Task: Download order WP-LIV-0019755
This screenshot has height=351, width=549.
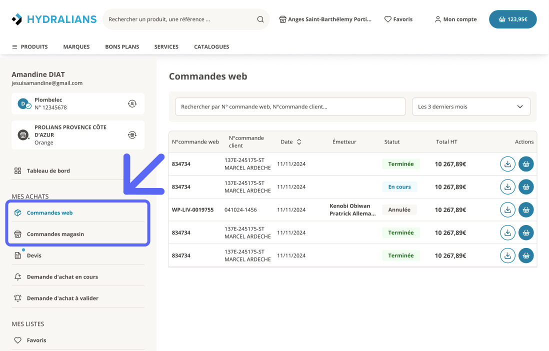Action: [x=507, y=210]
